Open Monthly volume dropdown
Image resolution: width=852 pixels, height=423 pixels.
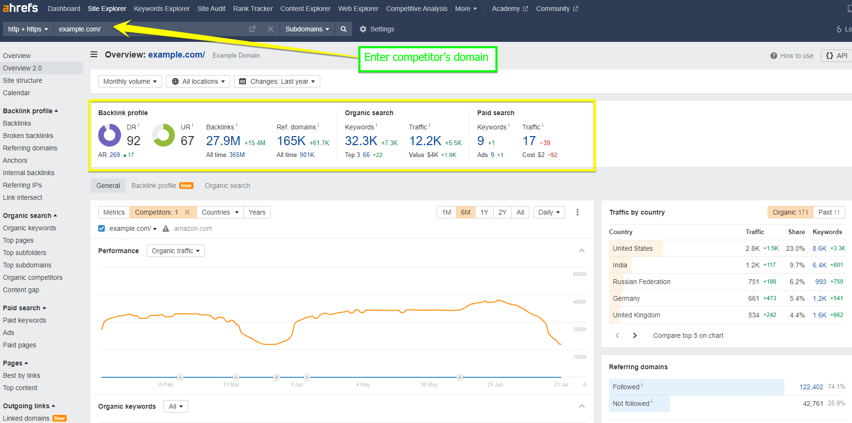[x=130, y=81]
